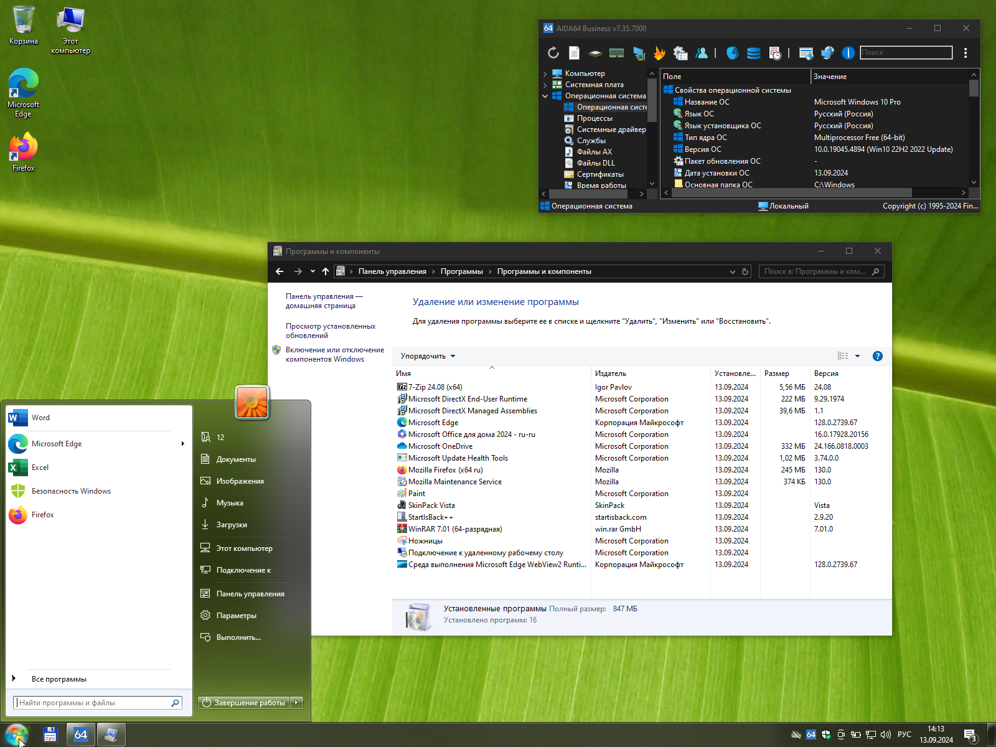The height and width of the screenshot is (747, 996).
Task: Go back in Programs and Features window
Action: 280,271
